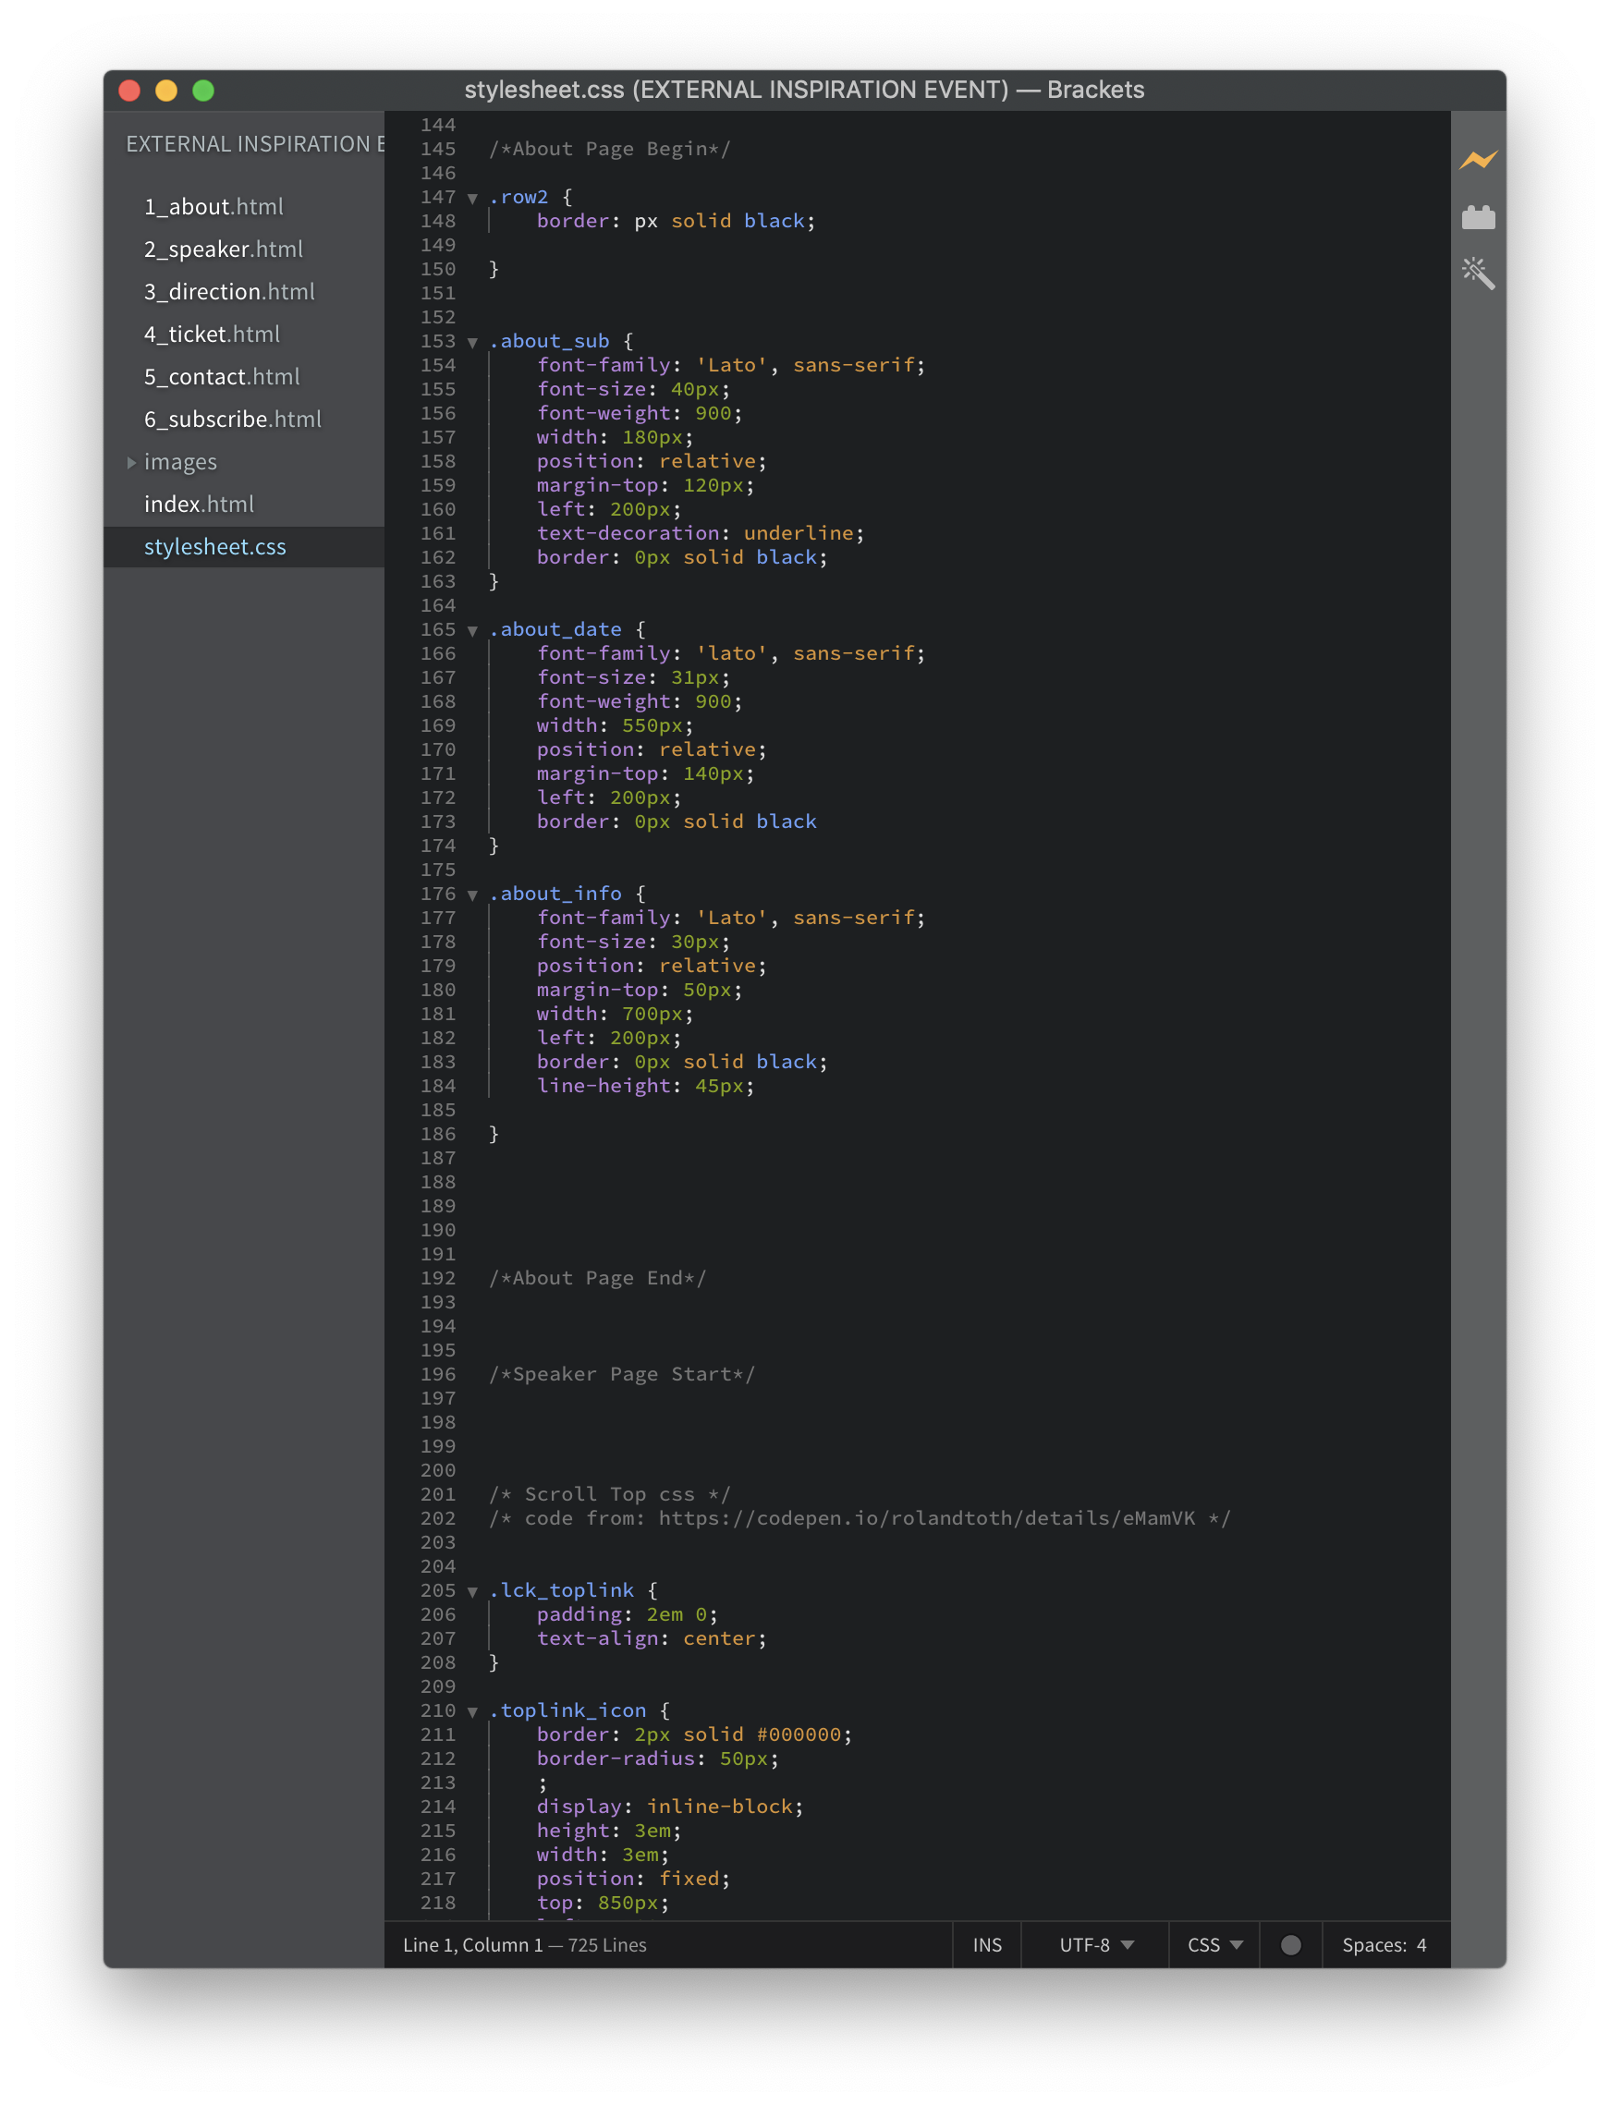Click the 'text-decoration: underline' line
Viewport: 1610px width, 2105px height.
click(701, 532)
